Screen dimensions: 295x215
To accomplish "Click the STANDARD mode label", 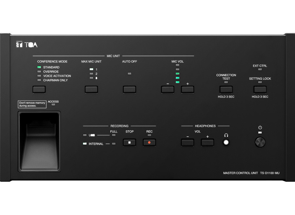I will point(51,67).
